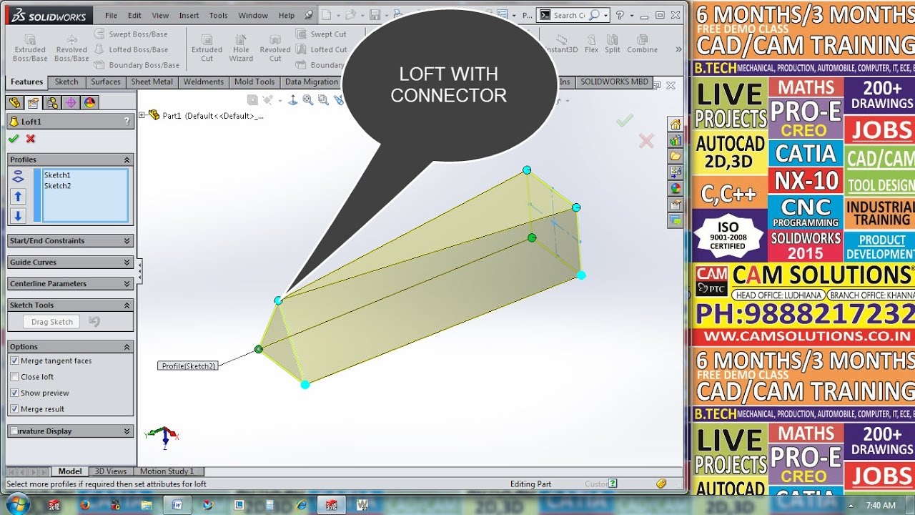Click the SolidWorks Resources home task pane icon
The width and height of the screenshot is (915, 515).
(x=675, y=124)
